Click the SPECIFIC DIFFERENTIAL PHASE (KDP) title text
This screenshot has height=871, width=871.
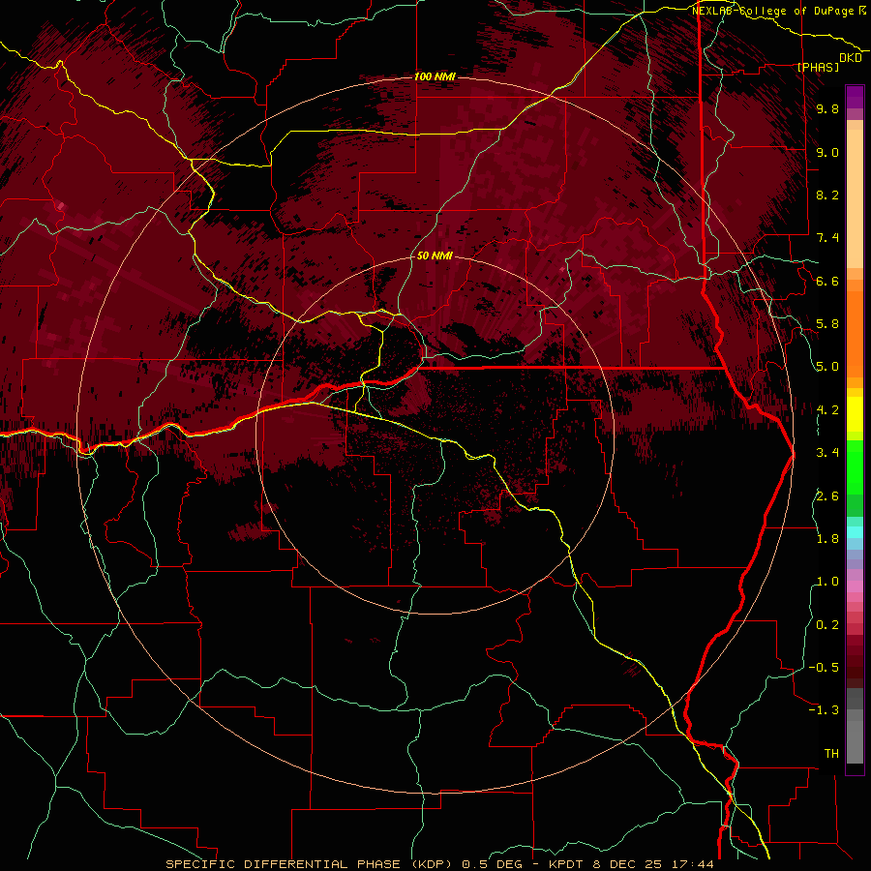[x=309, y=864]
